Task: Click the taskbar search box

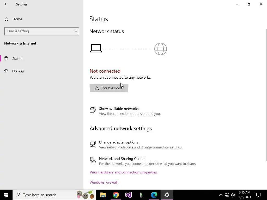Action: [54, 195]
